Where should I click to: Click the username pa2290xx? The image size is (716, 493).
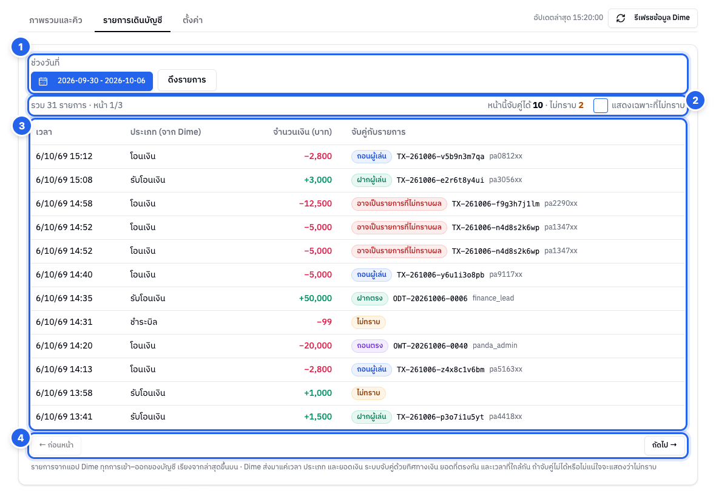pyautogui.click(x=561, y=204)
